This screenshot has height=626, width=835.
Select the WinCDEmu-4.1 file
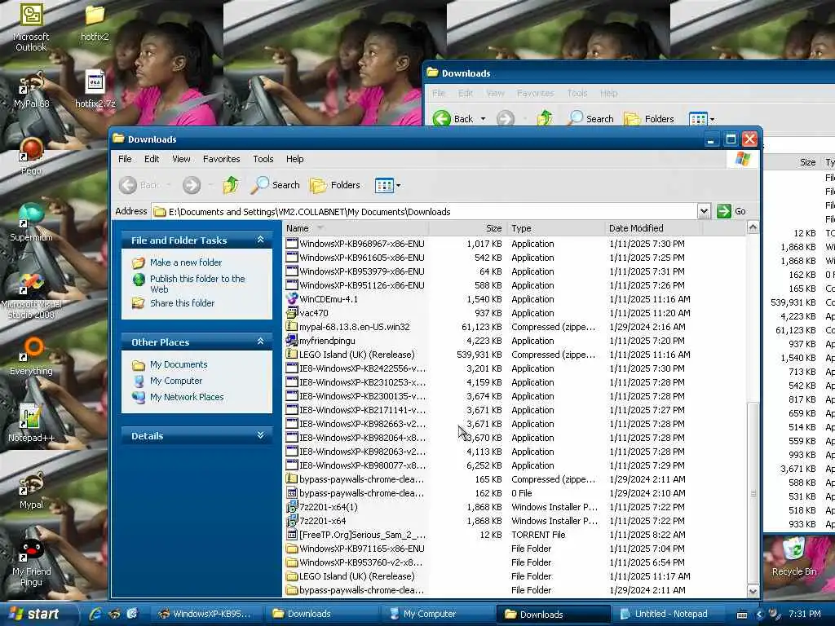pos(329,299)
